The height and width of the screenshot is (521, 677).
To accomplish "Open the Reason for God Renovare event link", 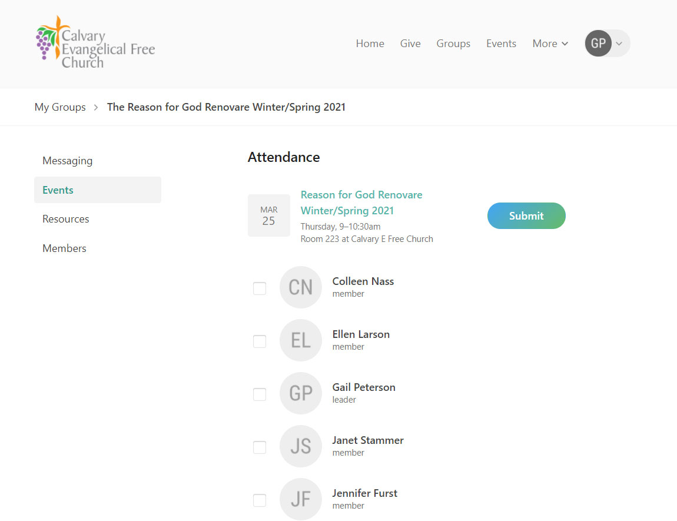I will [x=361, y=203].
